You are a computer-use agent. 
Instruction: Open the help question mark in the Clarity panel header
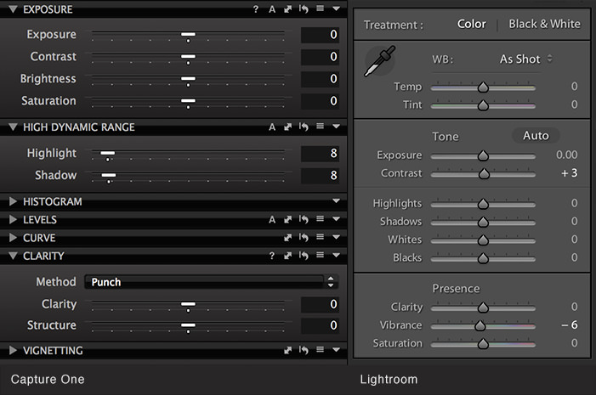pos(271,256)
